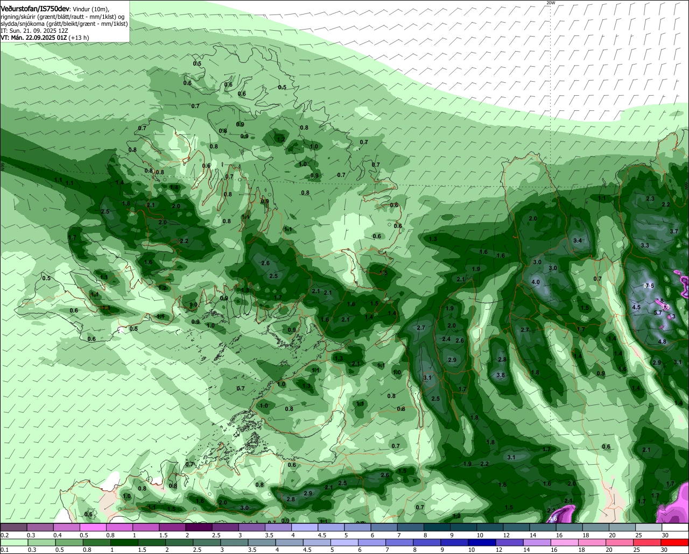Click the 5.7 precipitation value on map

[x=658, y=312]
